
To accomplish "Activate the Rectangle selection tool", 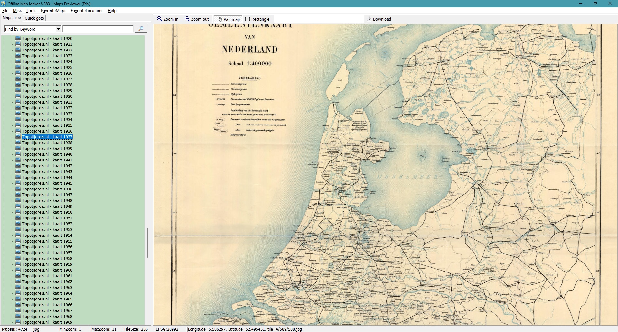I will point(248,19).
